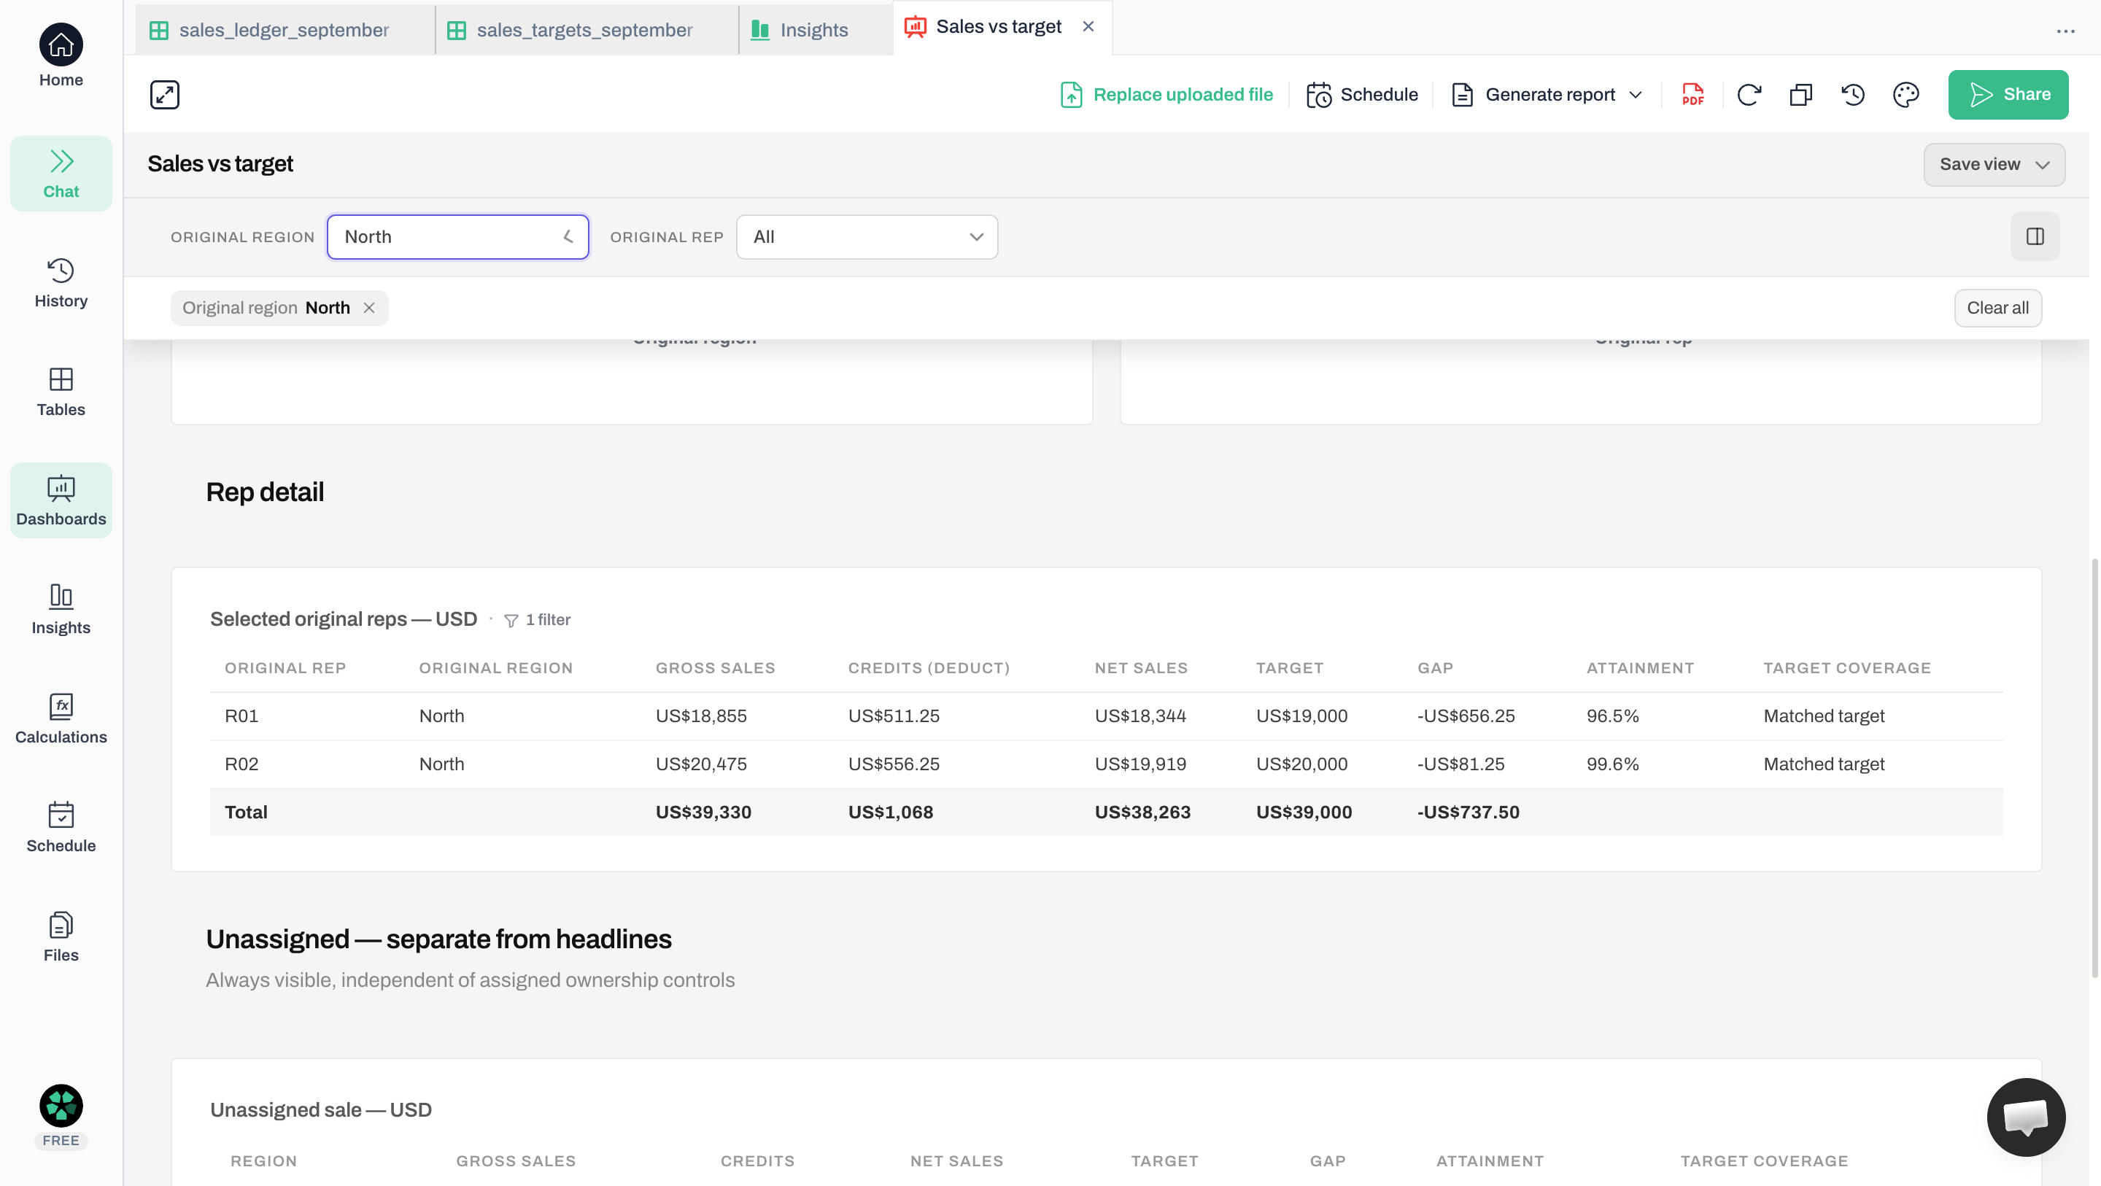Click Clear all filters

1997,308
